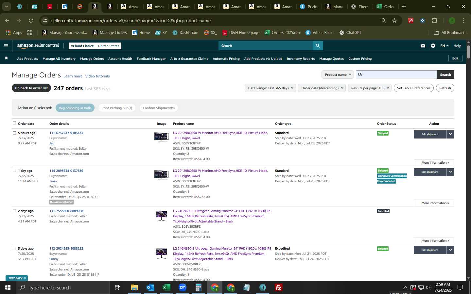The image size is (471, 294).
Task: Open the settings gear in Seller Central
Action: [x=433, y=46]
